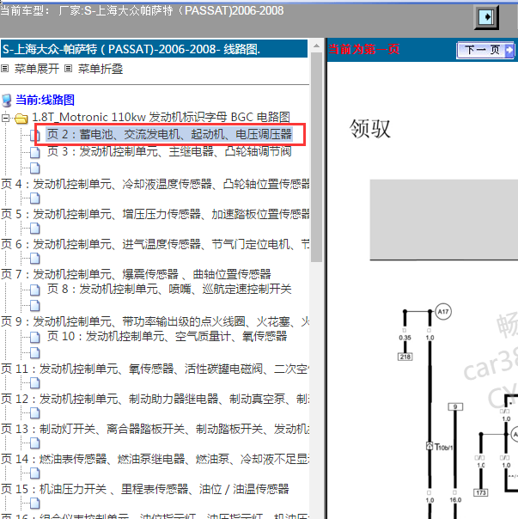518x519 pixels.
Task: Click the 当前为第一页 status text
Action: (363, 49)
